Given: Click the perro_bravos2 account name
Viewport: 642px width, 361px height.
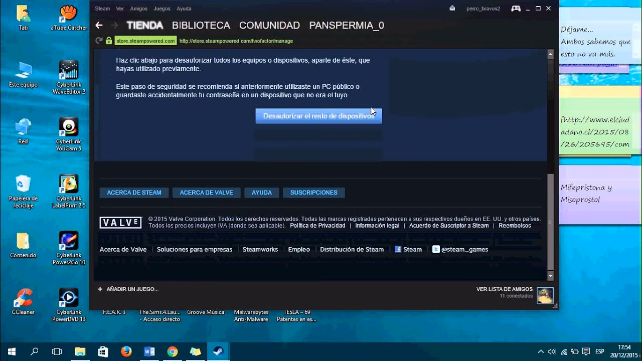Looking at the screenshot, I should (x=483, y=9).
